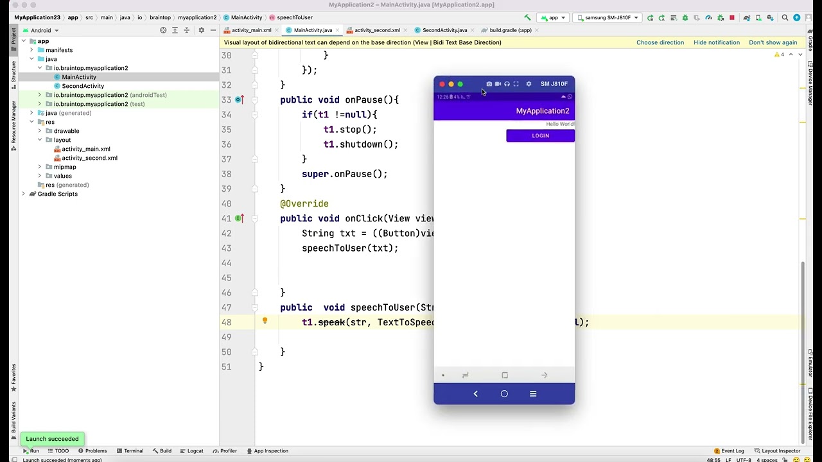822x462 pixels.
Task: Collapse the java folder in project tree
Action: coord(31,59)
